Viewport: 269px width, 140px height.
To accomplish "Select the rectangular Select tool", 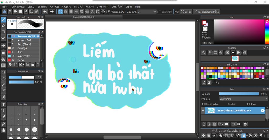I will tap(3, 73).
